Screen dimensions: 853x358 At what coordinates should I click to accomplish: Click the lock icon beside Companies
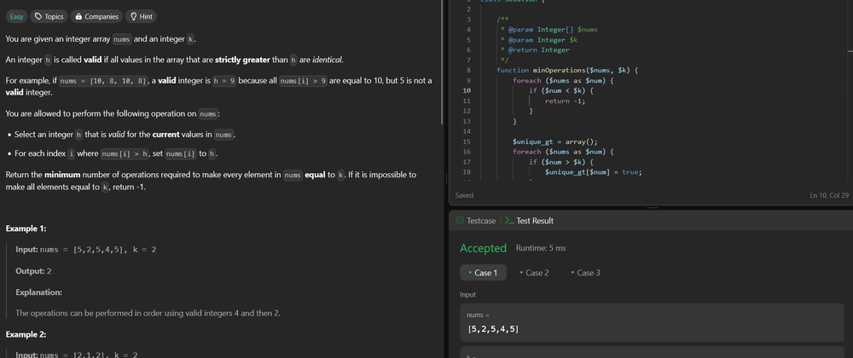pos(78,16)
